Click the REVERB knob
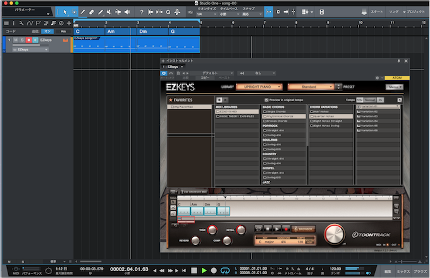 point(195,241)
